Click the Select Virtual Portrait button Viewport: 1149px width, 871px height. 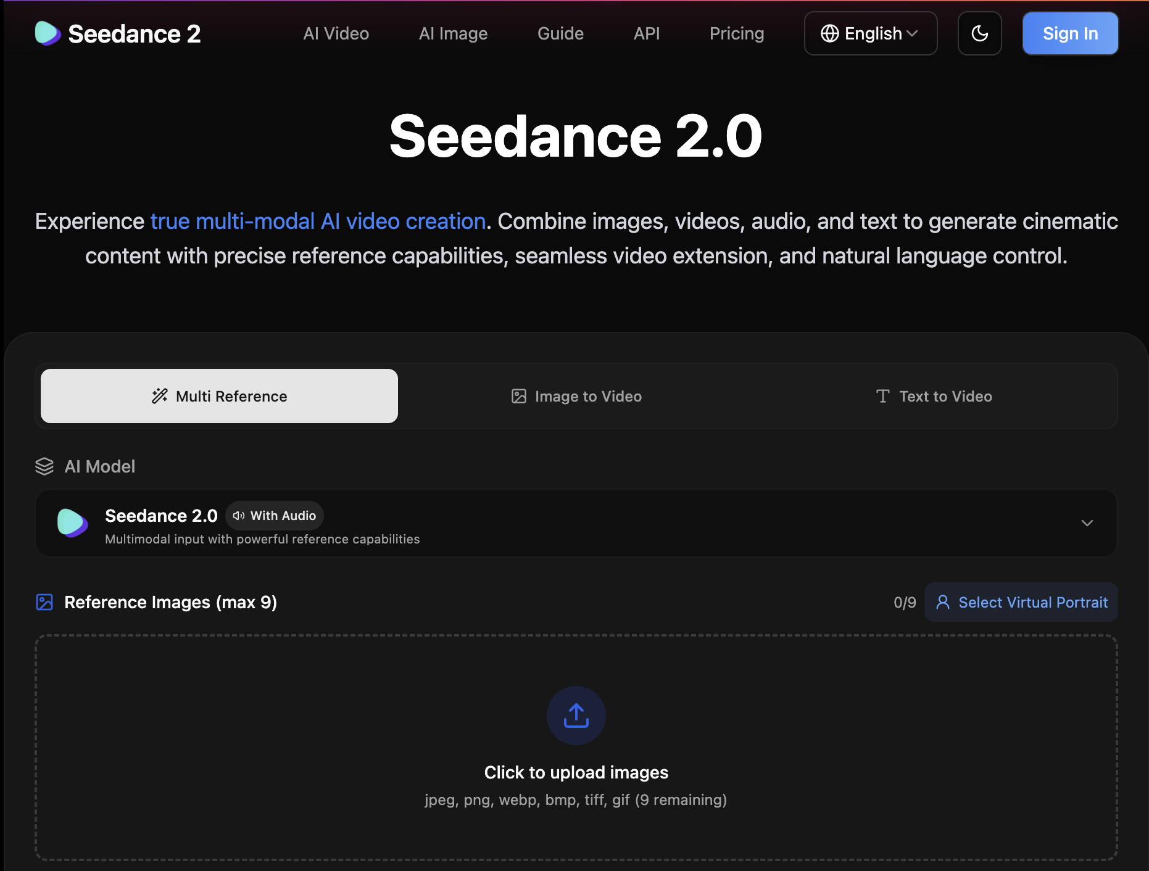1021,602
